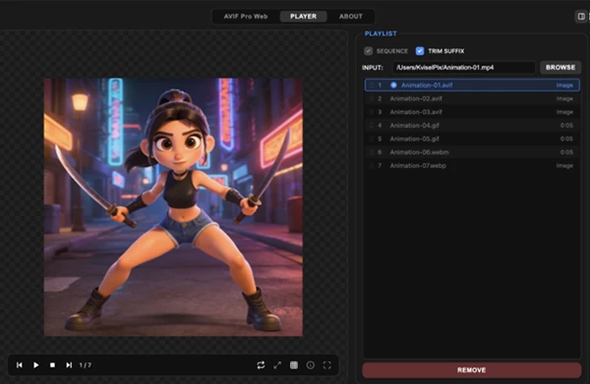Screen dimensions: 590x384
Task: Enter fullscreen with the fullscreen icon
Action: pyautogui.click(x=327, y=364)
